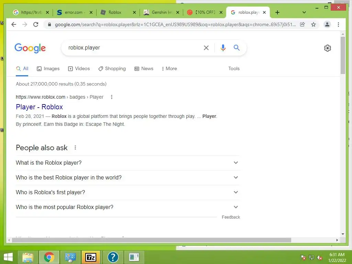
Task: Open File Explorer from the taskbar
Action: click(28, 257)
